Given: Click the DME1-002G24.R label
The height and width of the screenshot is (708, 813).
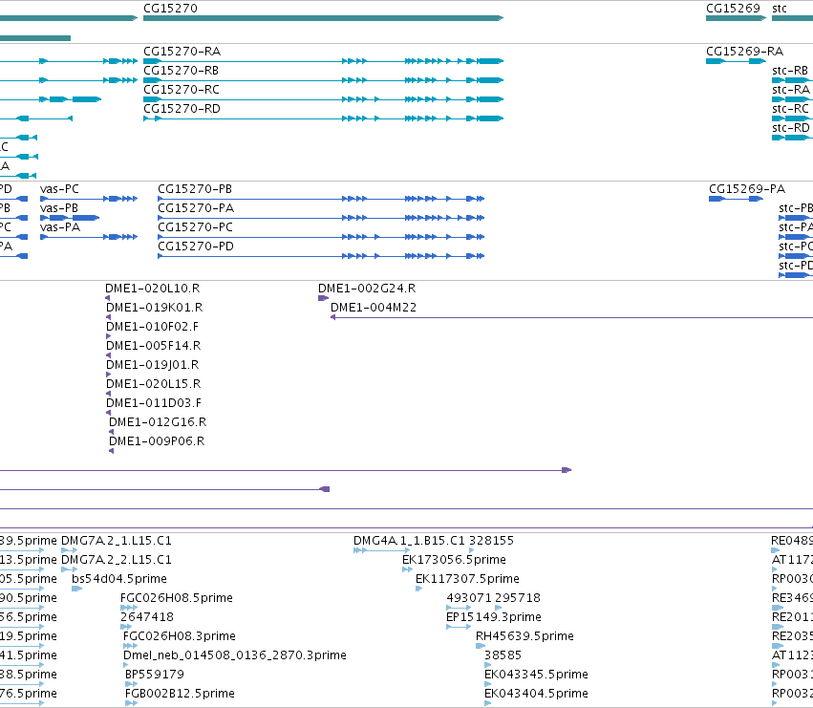Looking at the screenshot, I should click(x=367, y=289).
